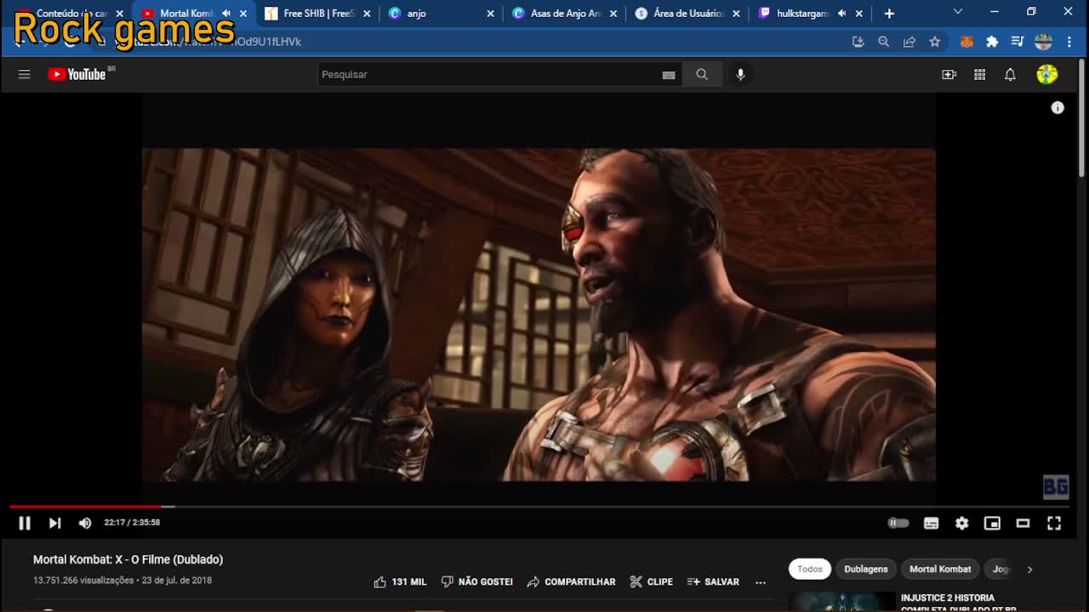Switch to Free SHIB browser tab

click(x=318, y=14)
